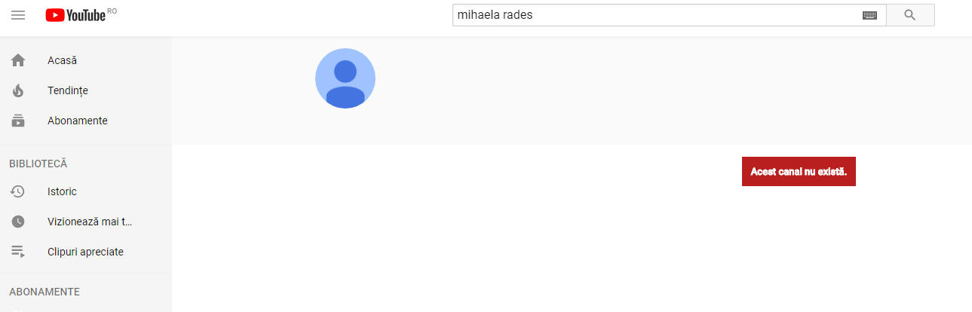Click the Tendințe flame icon
The width and height of the screenshot is (972, 312).
click(x=18, y=90)
